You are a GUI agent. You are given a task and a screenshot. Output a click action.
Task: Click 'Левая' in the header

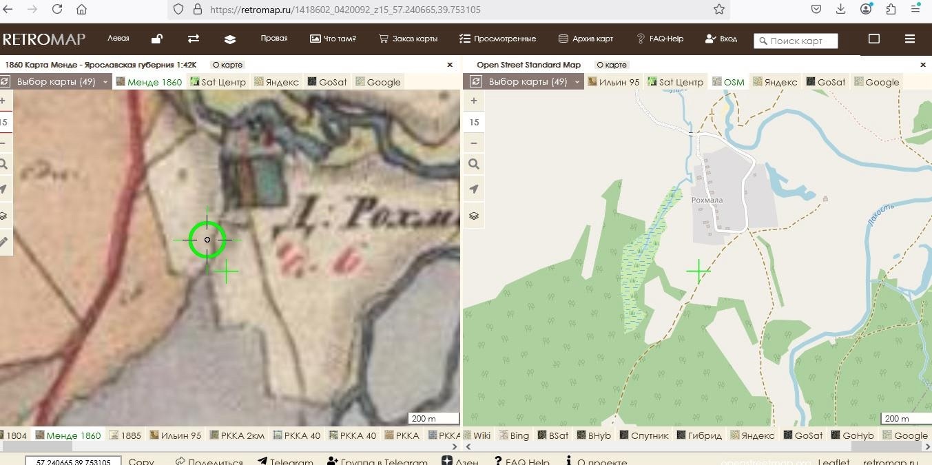point(118,39)
